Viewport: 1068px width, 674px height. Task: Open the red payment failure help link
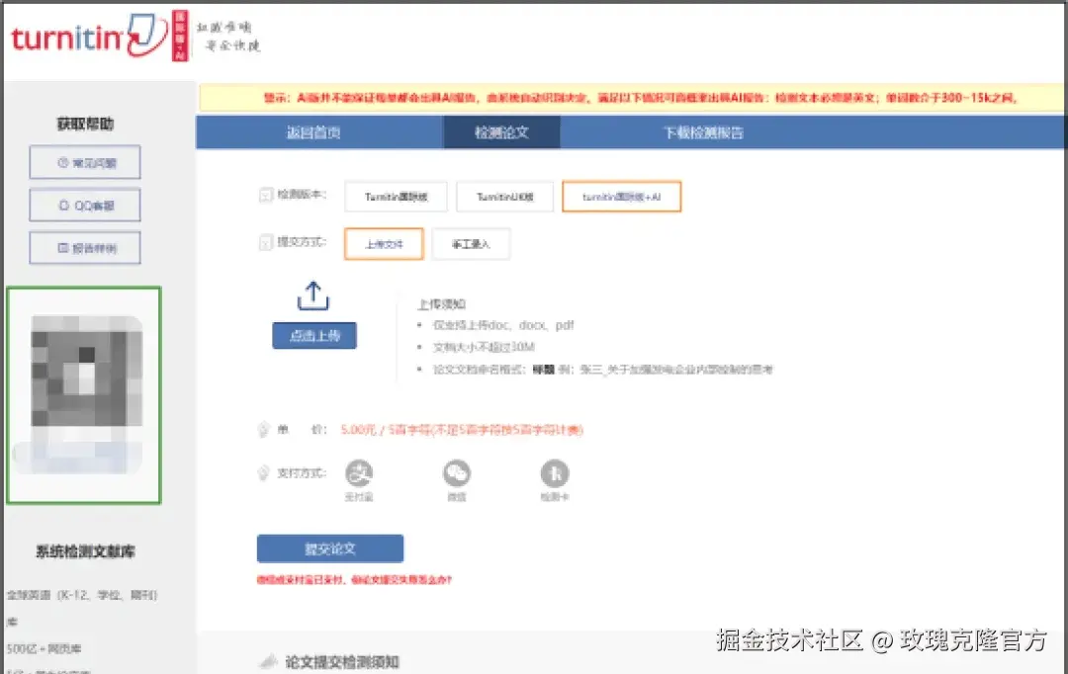354,580
